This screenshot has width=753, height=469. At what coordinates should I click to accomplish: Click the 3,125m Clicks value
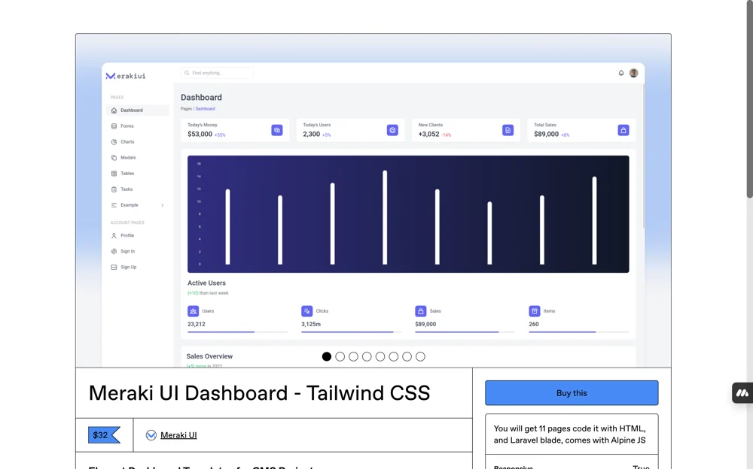tap(311, 324)
